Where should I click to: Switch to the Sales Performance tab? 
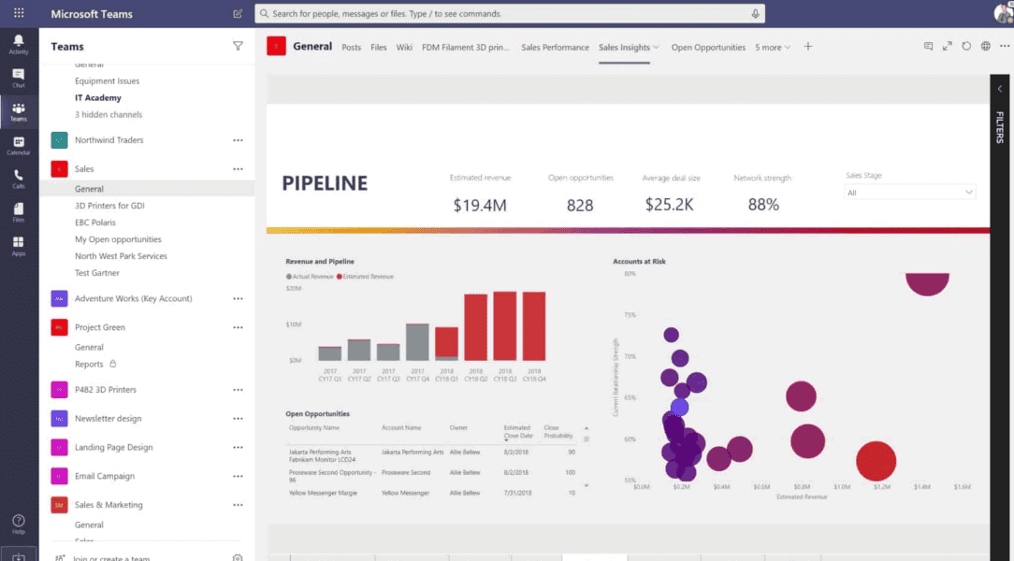pos(555,47)
